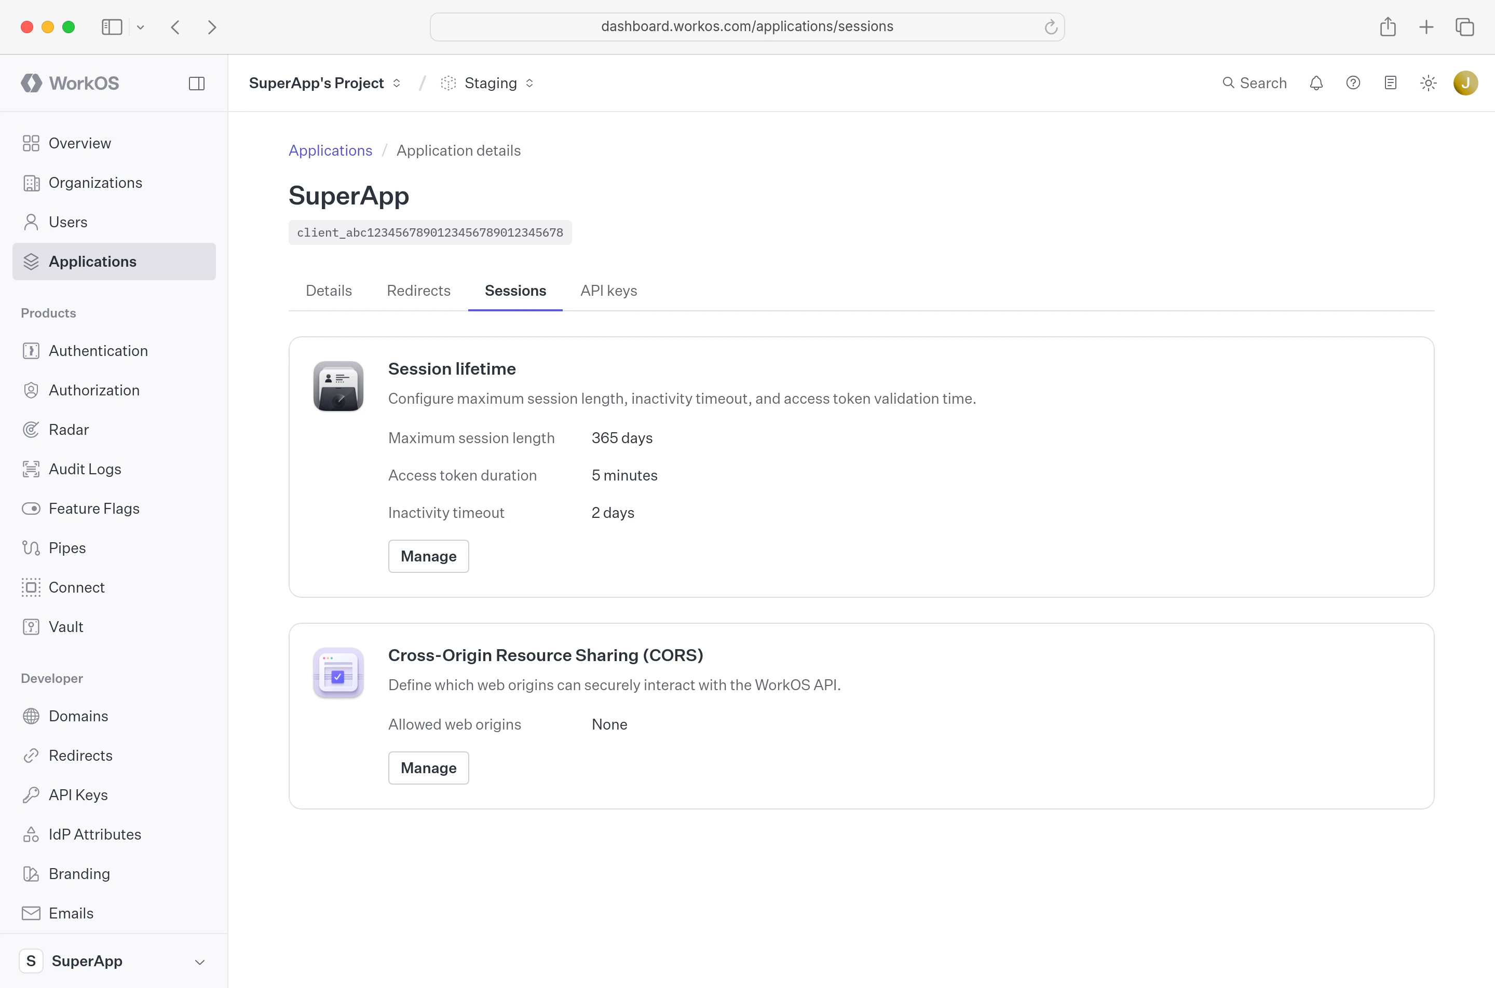The width and height of the screenshot is (1495, 988).
Task: Manage CORS allowed web origins
Action: click(x=429, y=768)
